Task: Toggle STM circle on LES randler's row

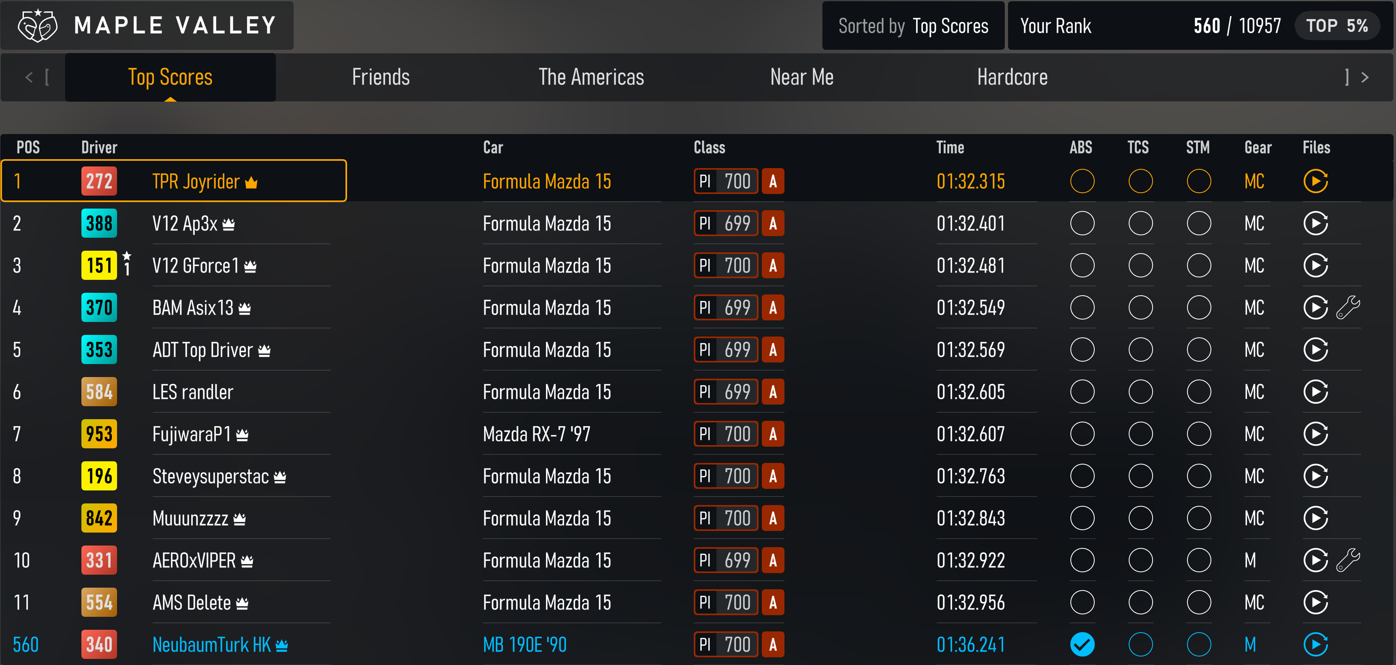Action: coord(1199,391)
